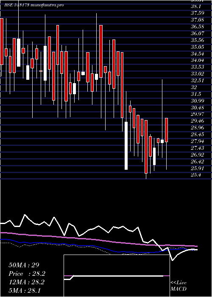Click inside the Live MACD inset chart box
212x297 pixels.
(117, 276)
